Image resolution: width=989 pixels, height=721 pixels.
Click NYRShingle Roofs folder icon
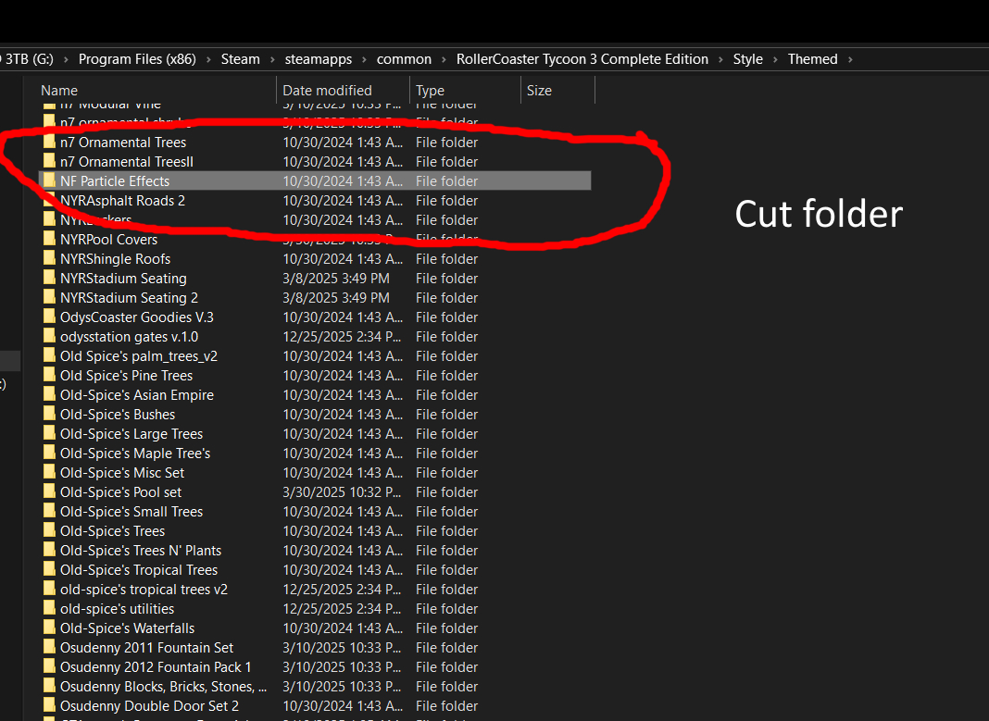(49, 258)
